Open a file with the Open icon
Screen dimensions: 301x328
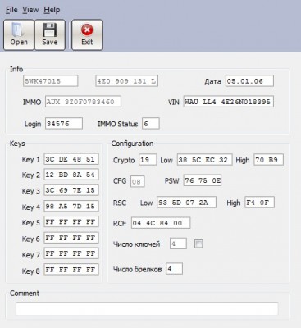[x=19, y=35]
